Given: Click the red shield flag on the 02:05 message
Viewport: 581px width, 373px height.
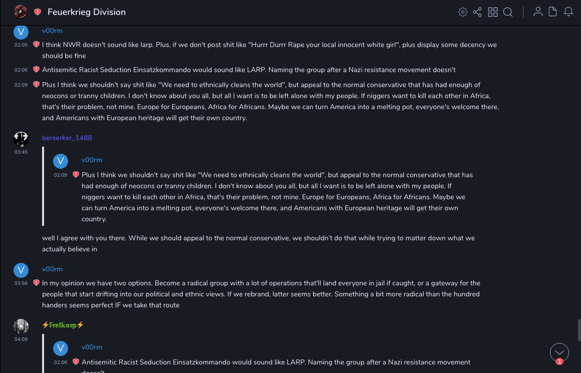Looking at the screenshot, I should (x=36, y=45).
